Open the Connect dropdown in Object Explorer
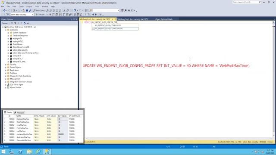 click(6, 23)
